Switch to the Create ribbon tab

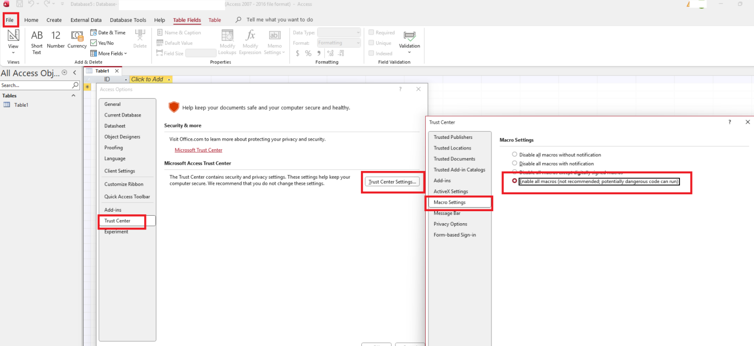[54, 20]
